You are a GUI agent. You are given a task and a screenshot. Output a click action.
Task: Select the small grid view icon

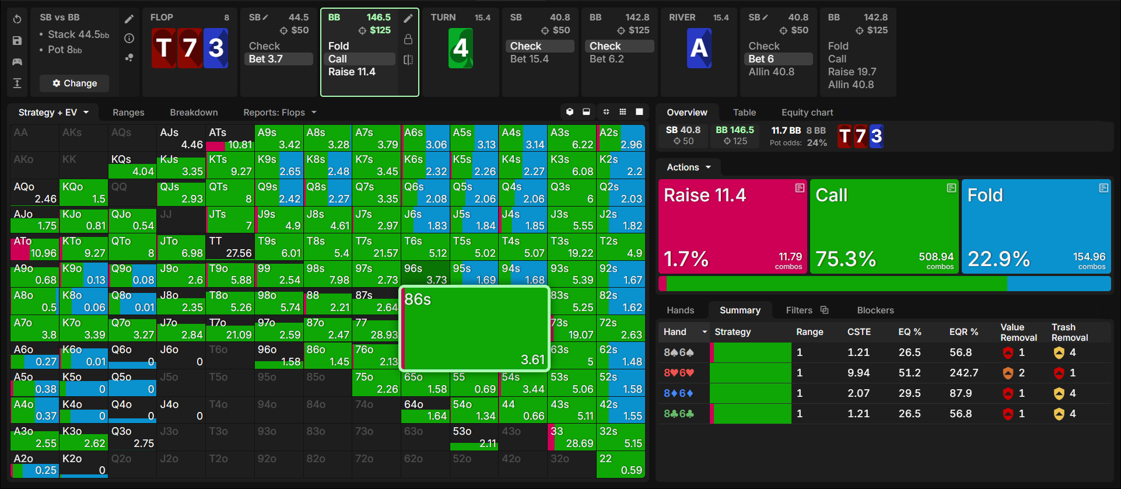[x=622, y=112]
